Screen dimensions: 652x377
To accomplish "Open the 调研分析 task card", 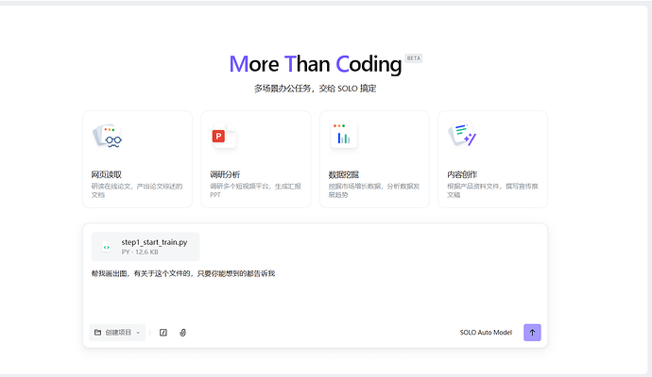I will 256,159.
